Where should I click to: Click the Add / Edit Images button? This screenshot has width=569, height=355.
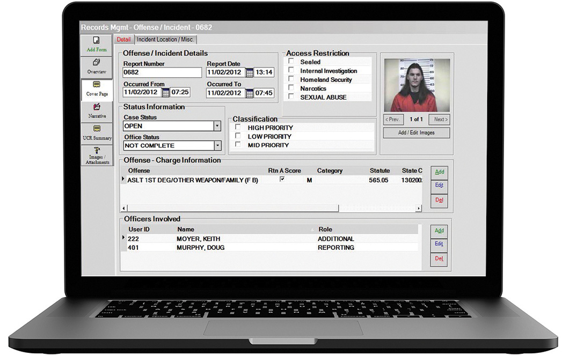pyautogui.click(x=416, y=132)
